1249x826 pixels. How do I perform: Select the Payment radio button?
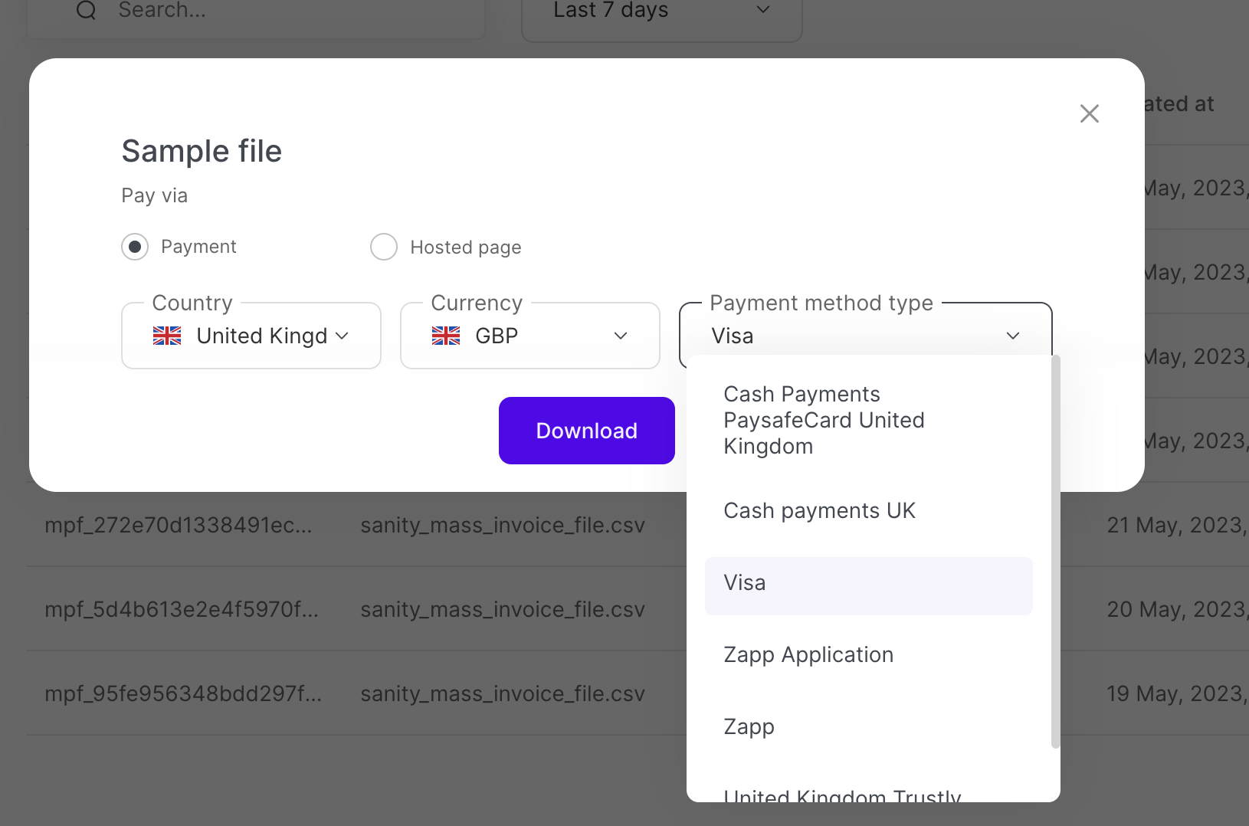click(135, 247)
